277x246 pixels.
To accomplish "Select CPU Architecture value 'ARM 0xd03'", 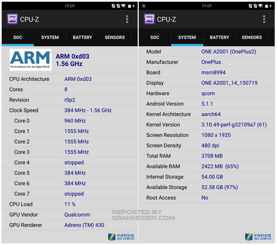I will coord(78,79).
